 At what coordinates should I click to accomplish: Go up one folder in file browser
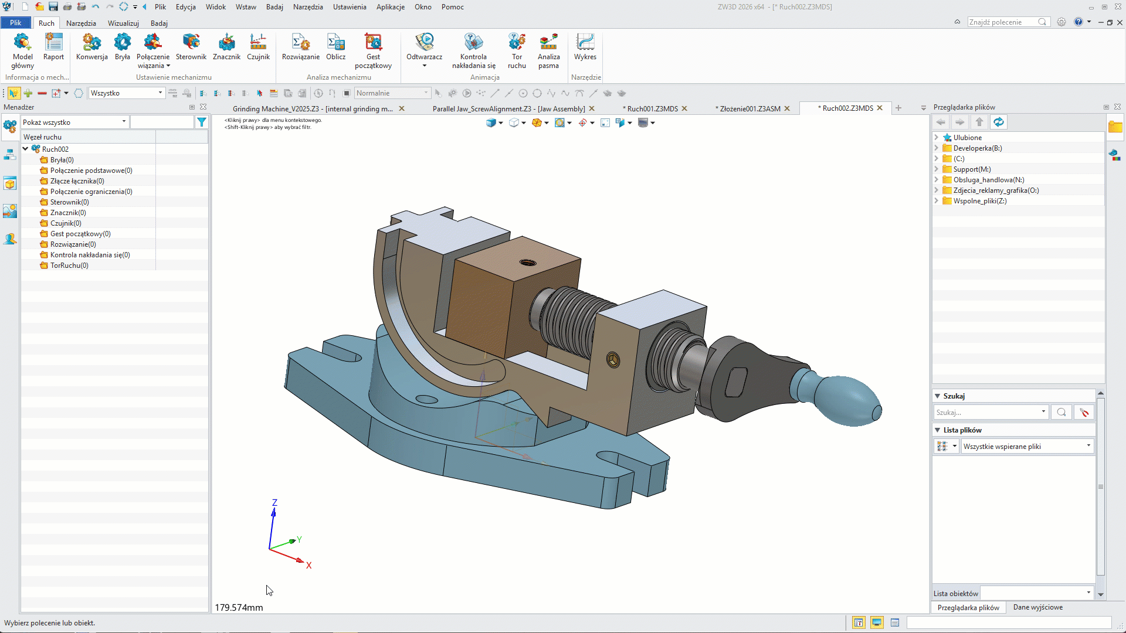[979, 122]
